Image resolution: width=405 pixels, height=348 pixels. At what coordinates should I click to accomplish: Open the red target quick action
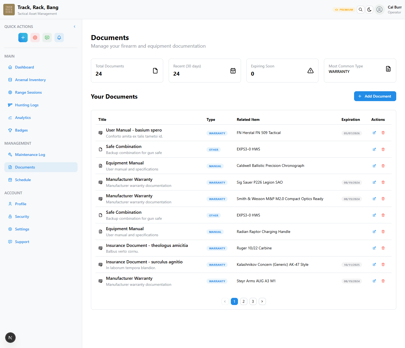35,38
